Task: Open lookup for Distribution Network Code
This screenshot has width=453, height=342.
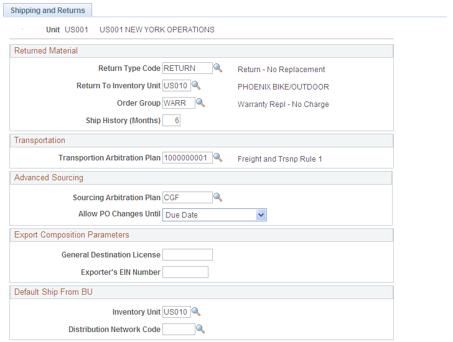Action: click(x=200, y=329)
